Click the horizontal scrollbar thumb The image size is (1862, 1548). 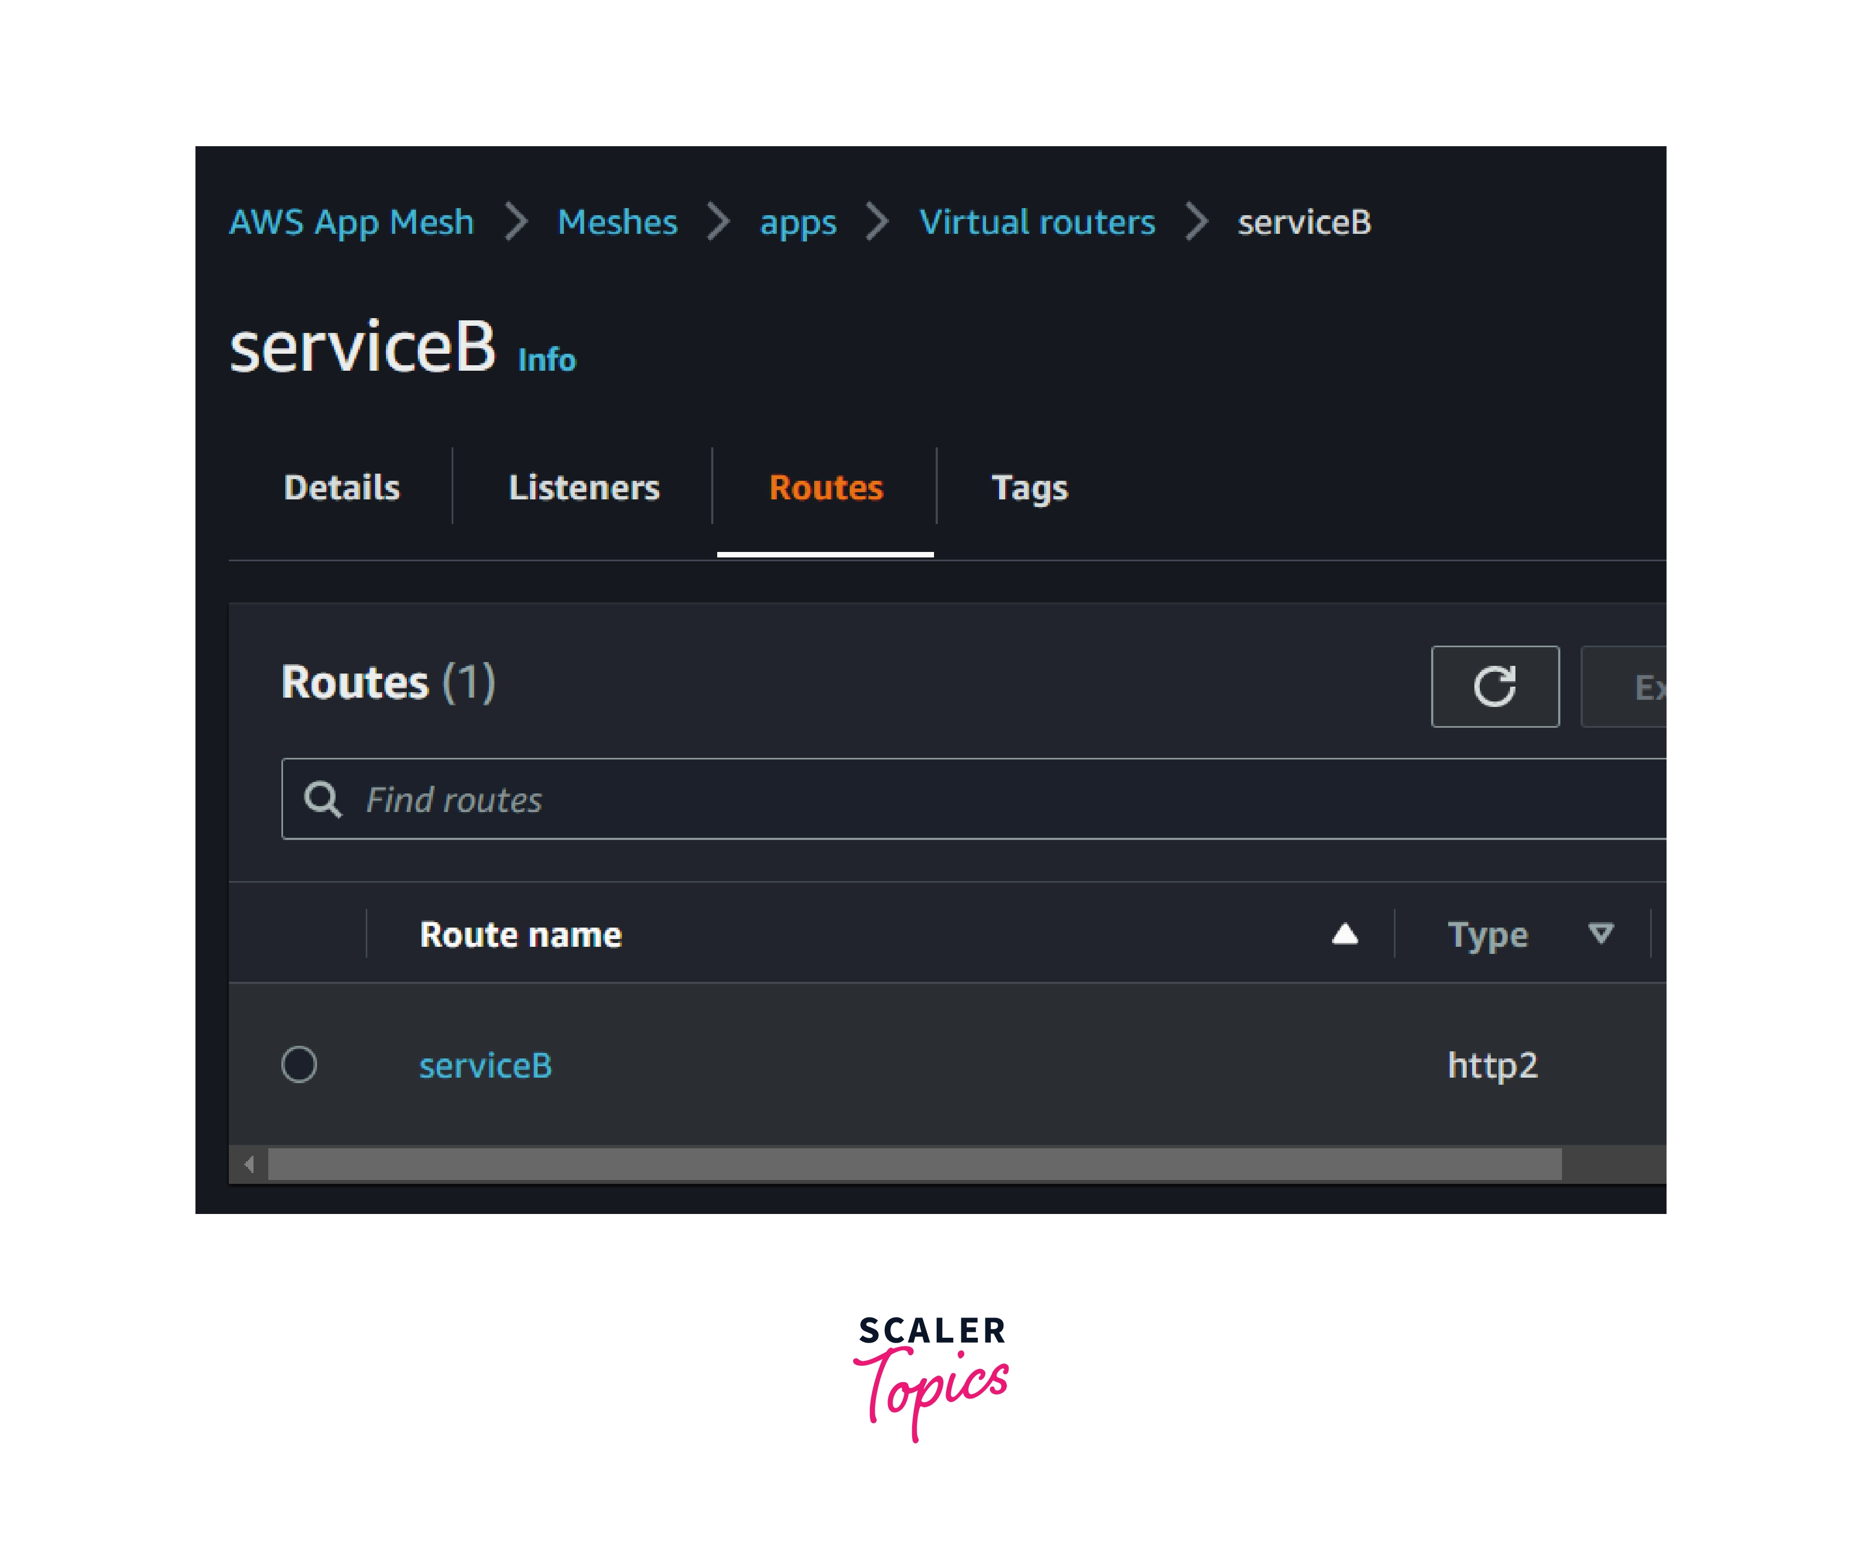coord(914,1164)
